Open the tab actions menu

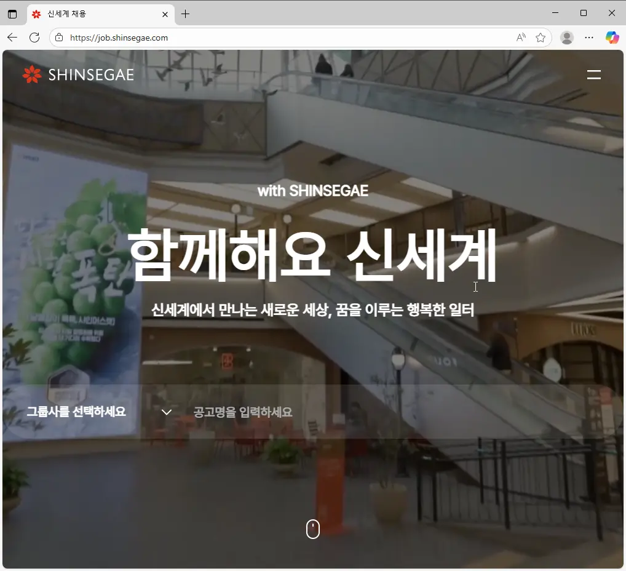point(12,14)
